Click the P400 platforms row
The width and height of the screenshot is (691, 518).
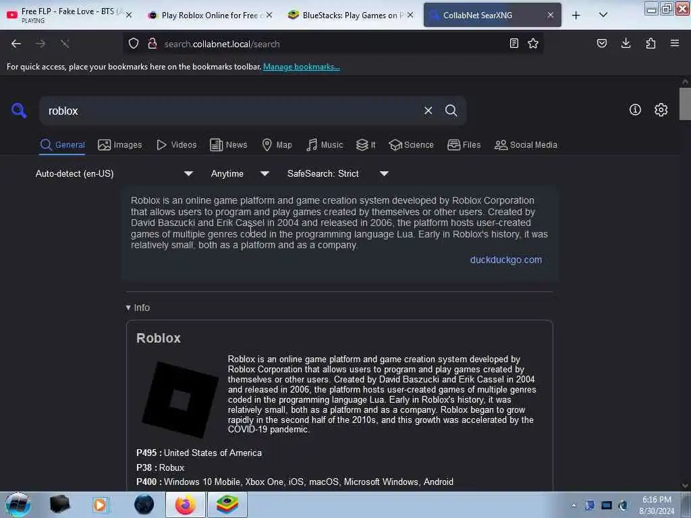295,482
